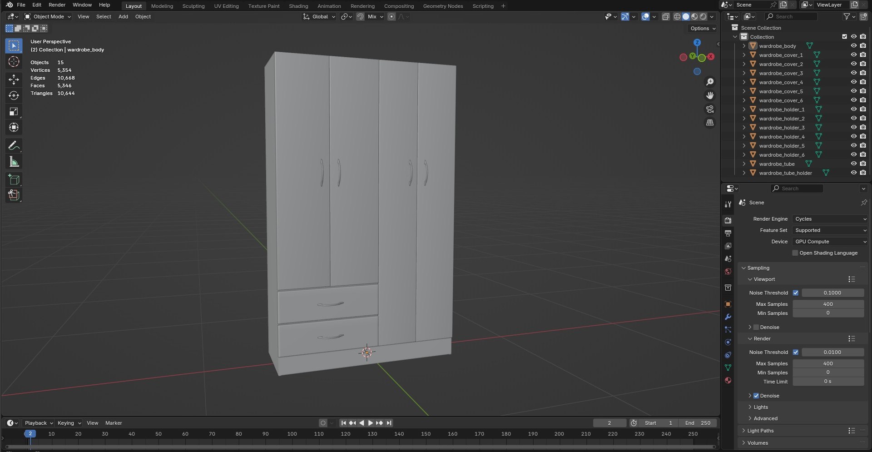Open the Render Engine dropdown

[x=830, y=219]
